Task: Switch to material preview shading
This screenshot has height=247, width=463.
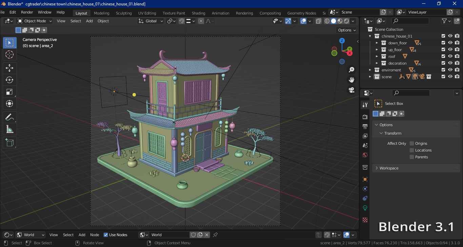Action: pos(340,21)
